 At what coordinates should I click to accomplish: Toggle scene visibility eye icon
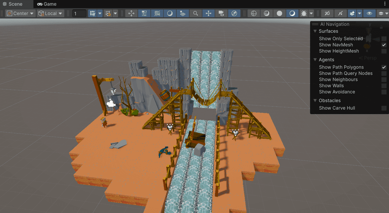point(369,13)
